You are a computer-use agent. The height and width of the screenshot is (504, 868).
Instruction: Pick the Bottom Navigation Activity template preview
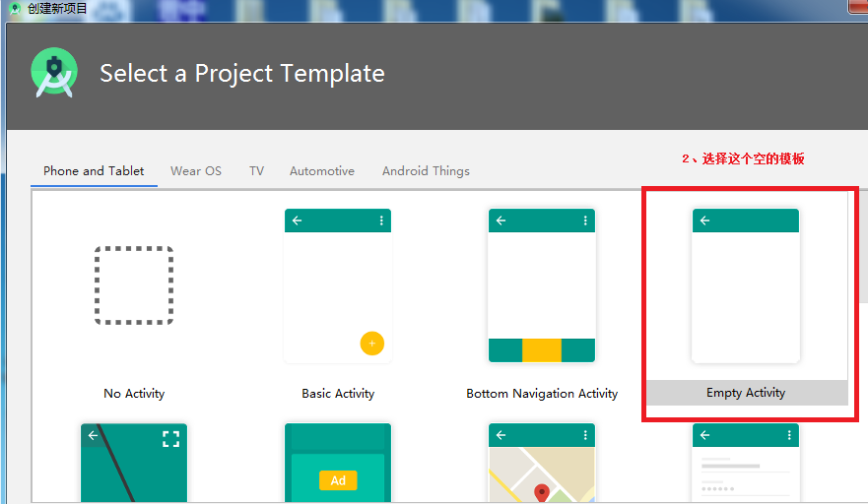(x=542, y=285)
